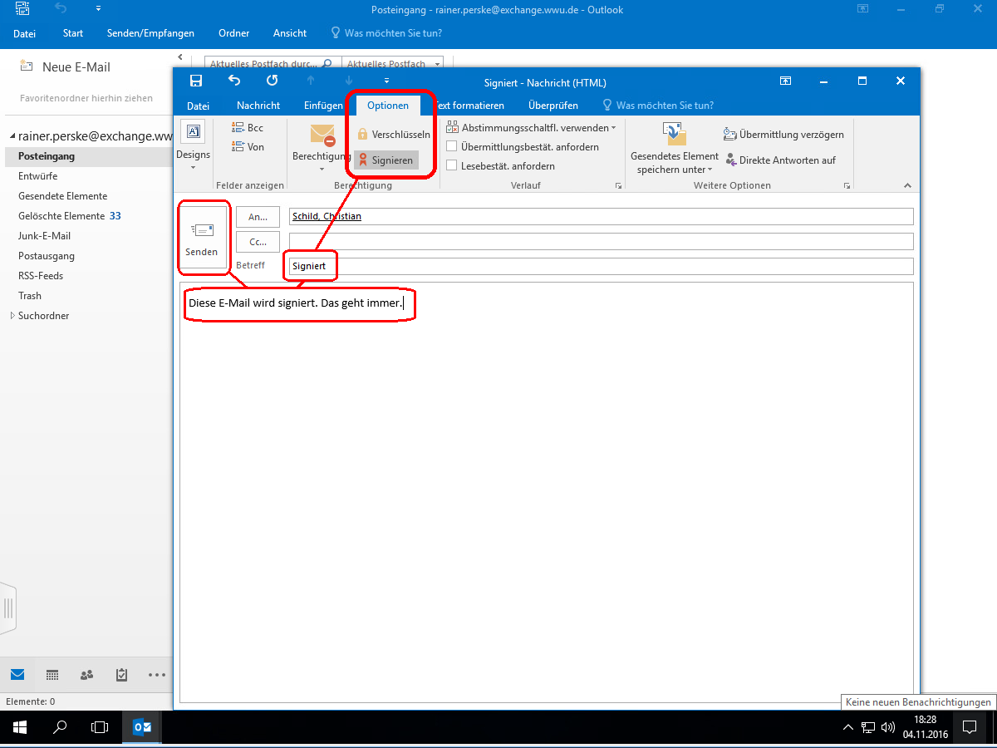Click the Senden button
This screenshot has width=997, height=748.
(202, 239)
